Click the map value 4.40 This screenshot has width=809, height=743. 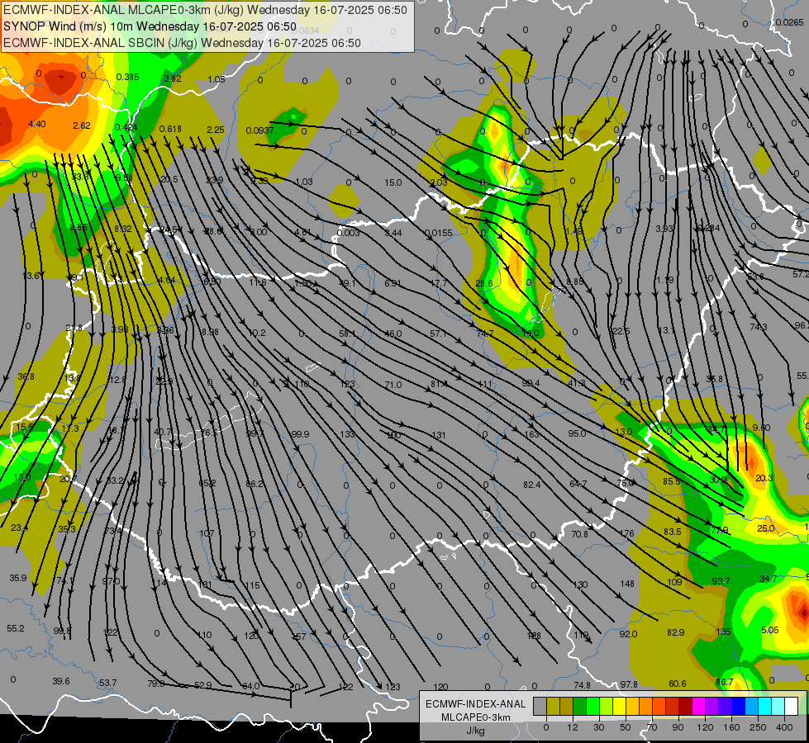coord(37,125)
